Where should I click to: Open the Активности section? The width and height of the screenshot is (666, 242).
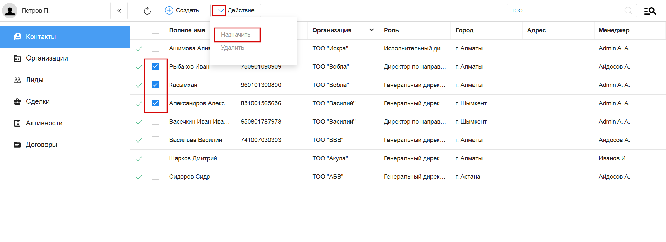coord(65,123)
